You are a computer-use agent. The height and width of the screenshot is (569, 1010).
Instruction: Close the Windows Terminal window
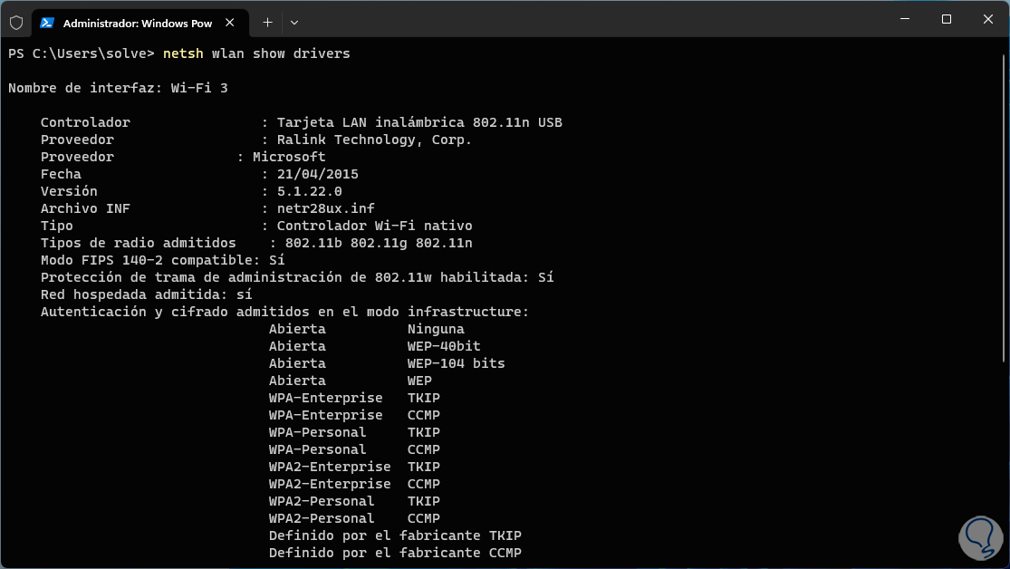pos(987,20)
